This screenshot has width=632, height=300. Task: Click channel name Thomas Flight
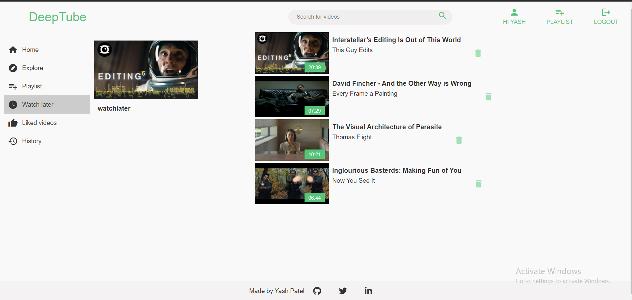click(x=352, y=137)
